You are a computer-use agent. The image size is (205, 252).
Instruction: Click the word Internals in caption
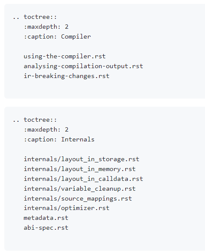[78, 140]
